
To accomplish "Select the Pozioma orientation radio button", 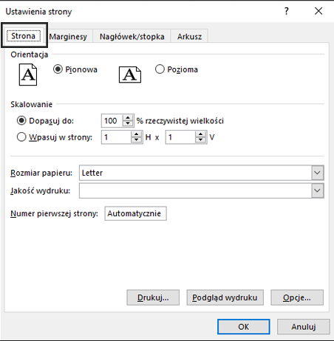I will click(x=160, y=69).
